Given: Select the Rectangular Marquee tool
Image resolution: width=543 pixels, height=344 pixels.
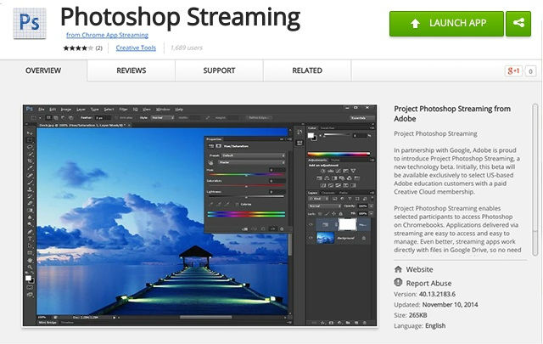Looking at the screenshot, I should 31,140.
